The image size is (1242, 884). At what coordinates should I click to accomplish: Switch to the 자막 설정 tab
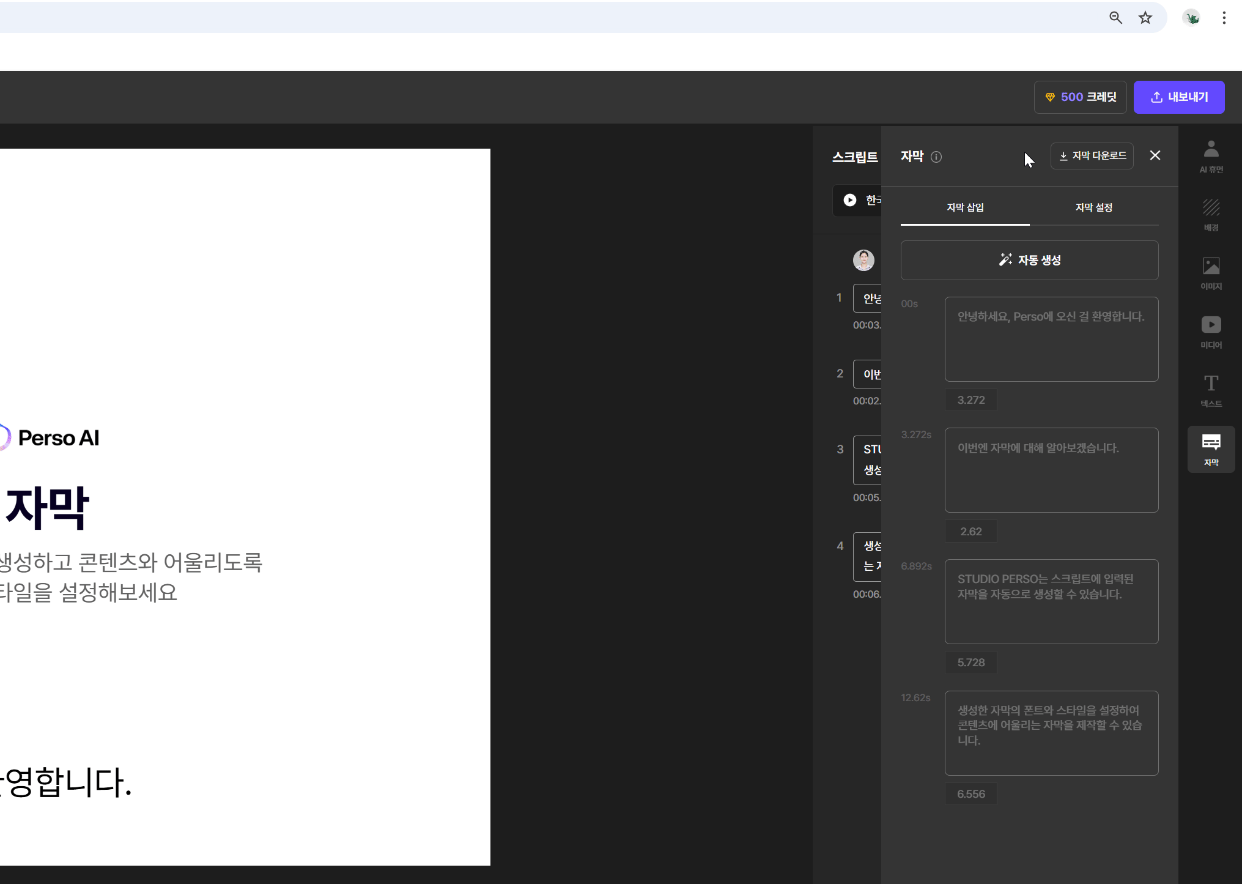1093,207
